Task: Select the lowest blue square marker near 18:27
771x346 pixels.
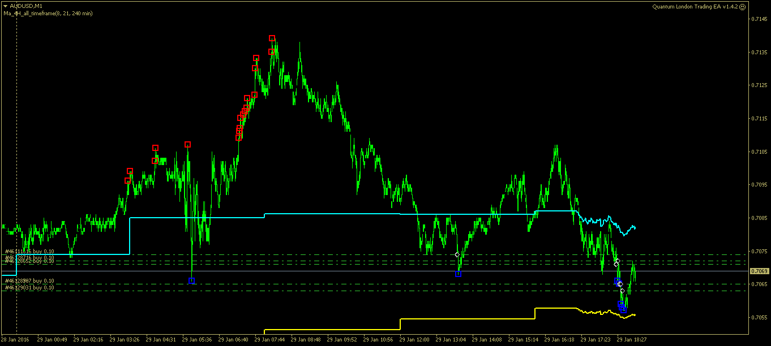Action: [623, 309]
